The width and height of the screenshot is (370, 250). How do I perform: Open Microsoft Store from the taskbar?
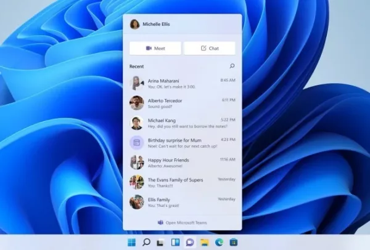point(234,242)
